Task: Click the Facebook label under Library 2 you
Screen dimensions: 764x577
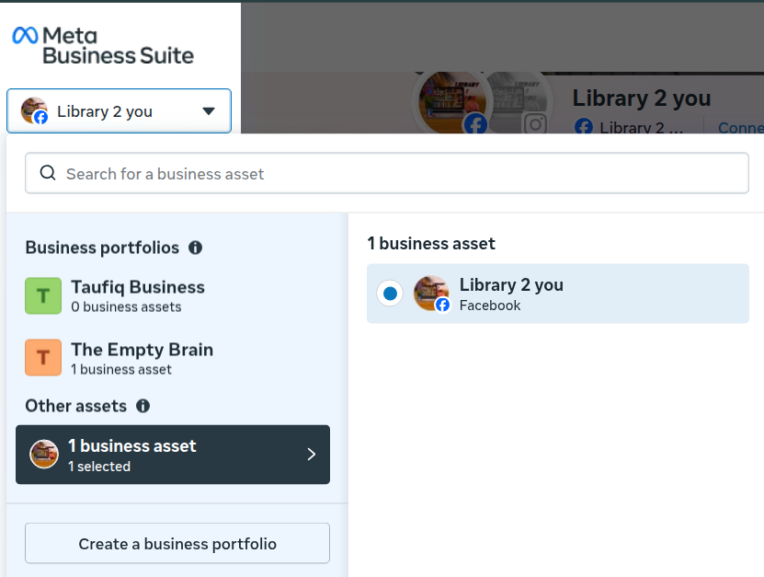Action: pos(490,306)
